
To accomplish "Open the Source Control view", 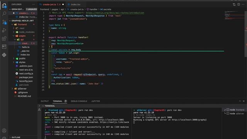I will point(4,22).
